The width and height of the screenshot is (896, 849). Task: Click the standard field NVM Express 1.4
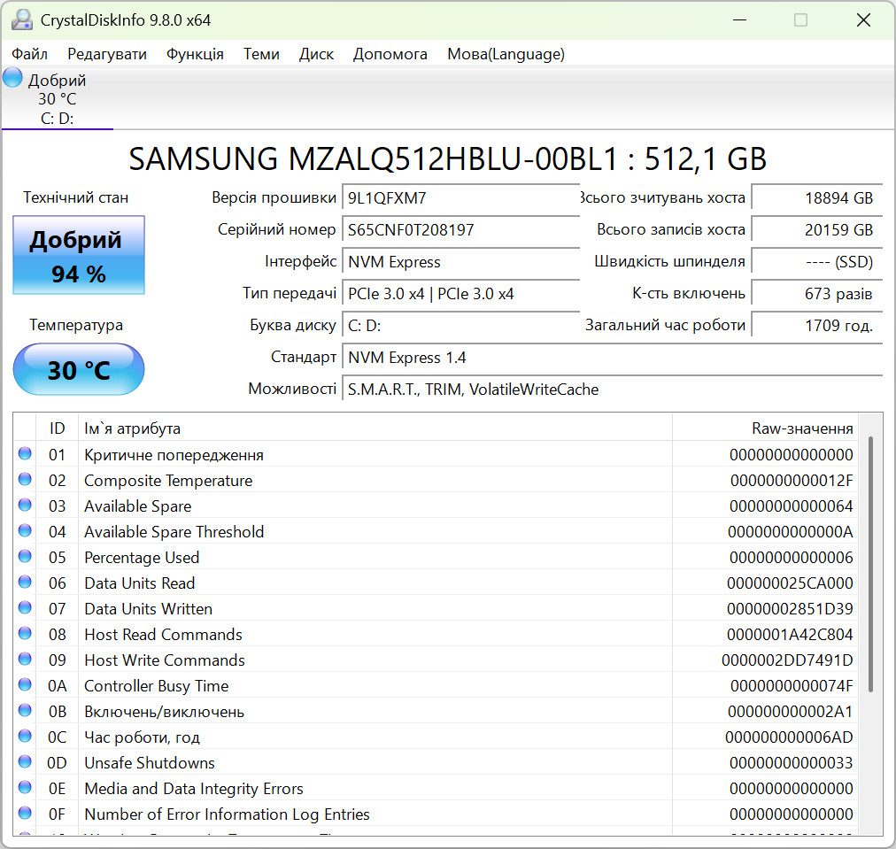[612, 359]
